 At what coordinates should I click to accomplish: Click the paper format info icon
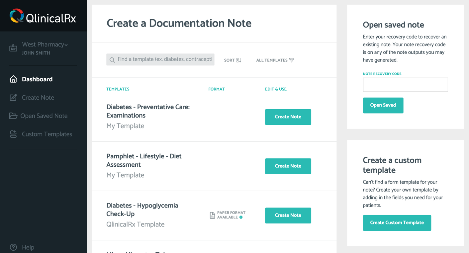(241, 217)
